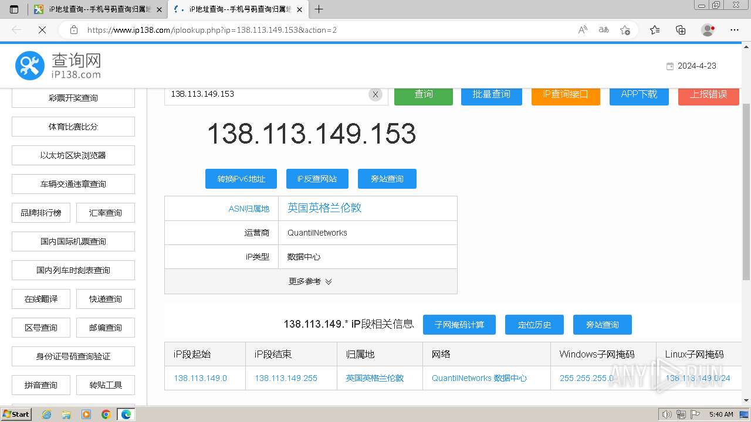Click the iP反查网站 button
Screen dimensions: 751x422
click(x=317, y=179)
